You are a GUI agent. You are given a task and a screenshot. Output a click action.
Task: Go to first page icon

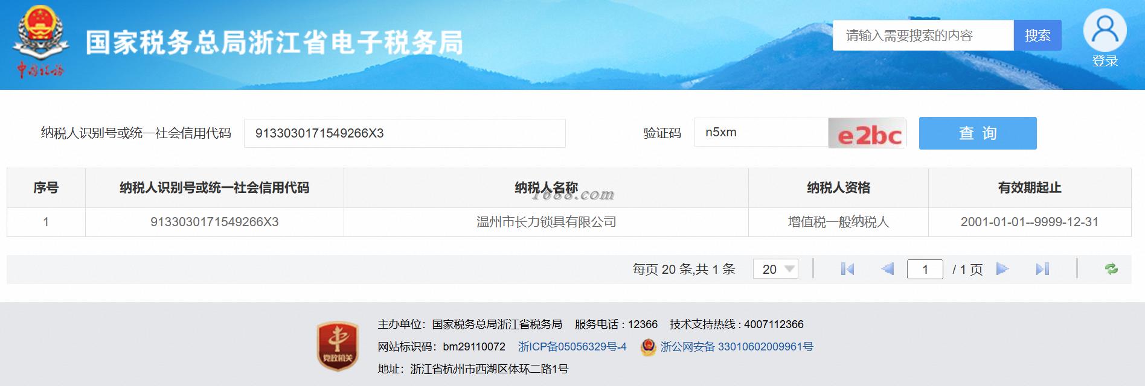tap(847, 269)
